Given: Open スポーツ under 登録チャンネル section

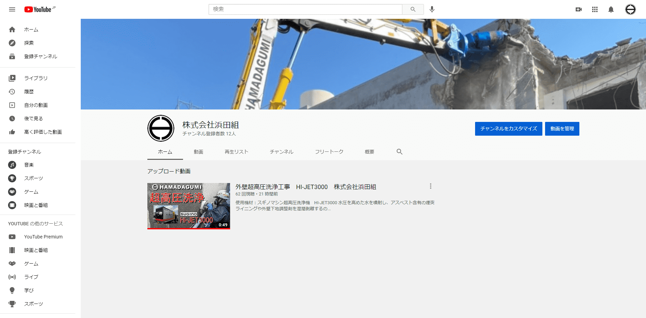Looking at the screenshot, I should [38, 178].
